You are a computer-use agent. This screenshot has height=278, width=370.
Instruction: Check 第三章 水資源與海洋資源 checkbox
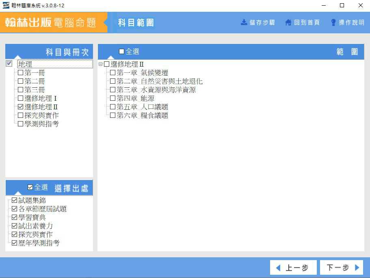click(113, 89)
